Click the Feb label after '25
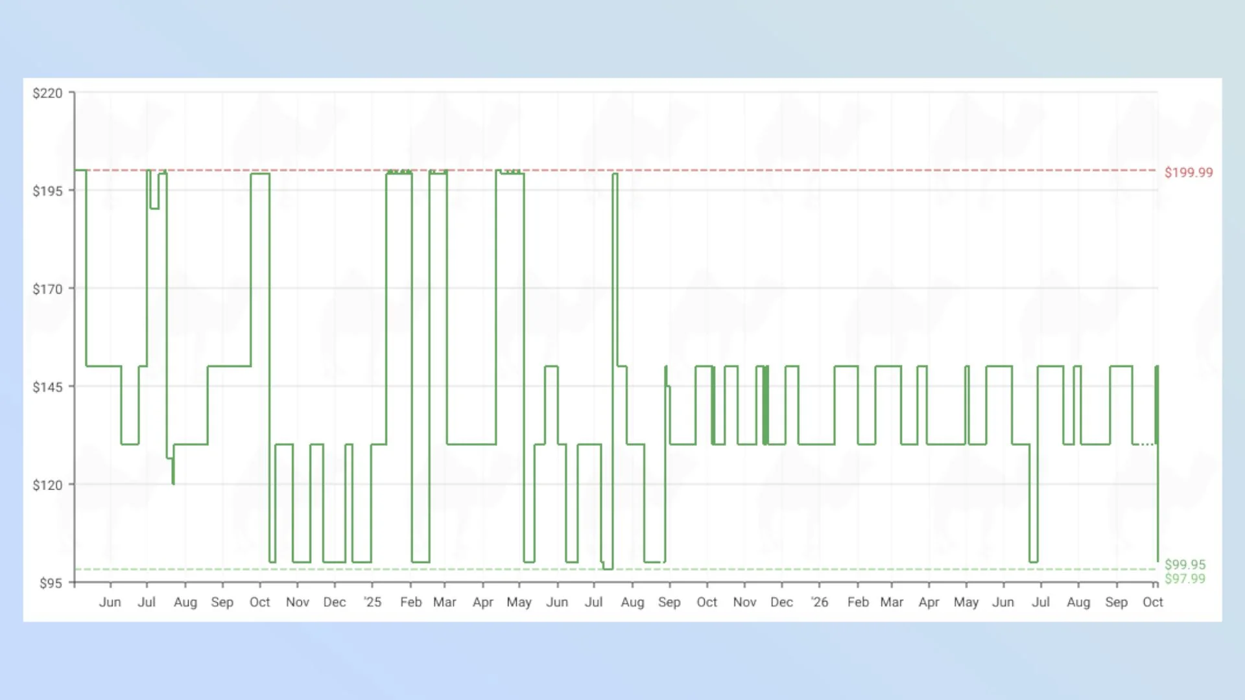1245x700 pixels. 410,602
